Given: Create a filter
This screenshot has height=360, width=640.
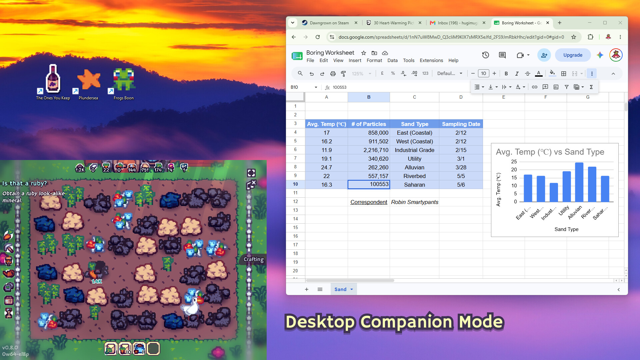Looking at the screenshot, I should coord(566,87).
